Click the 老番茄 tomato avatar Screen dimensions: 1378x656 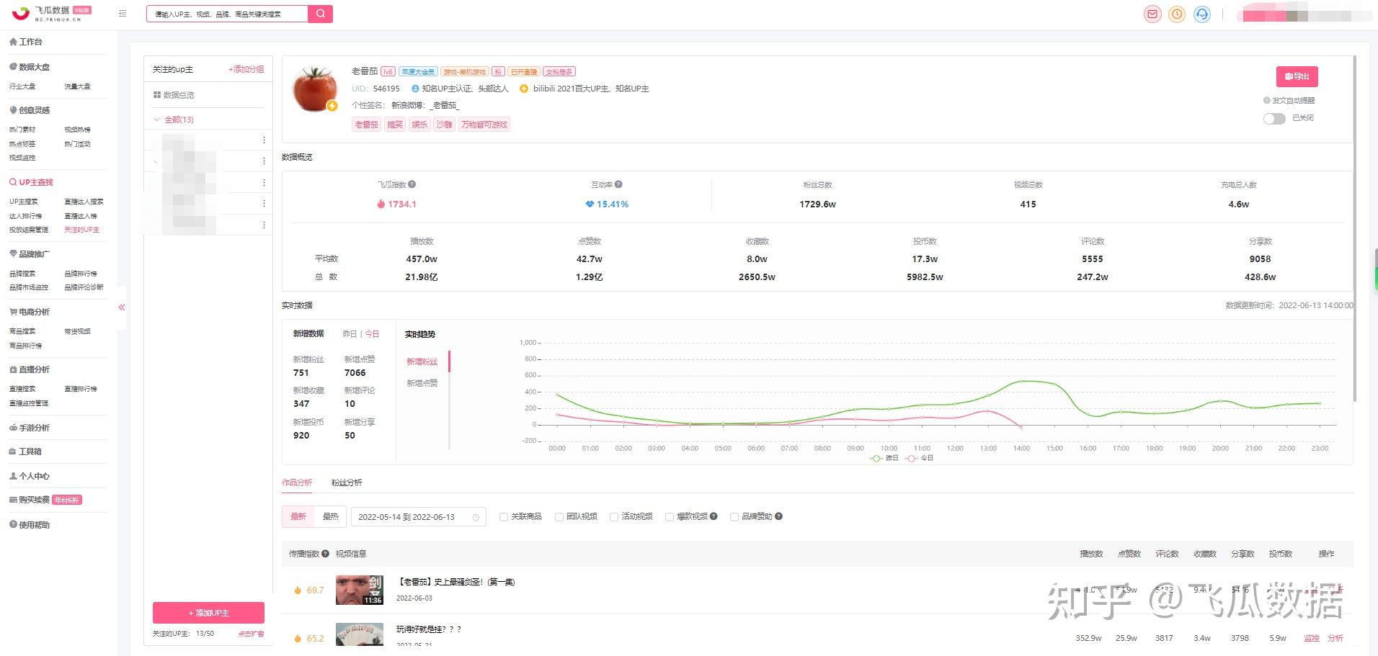315,89
